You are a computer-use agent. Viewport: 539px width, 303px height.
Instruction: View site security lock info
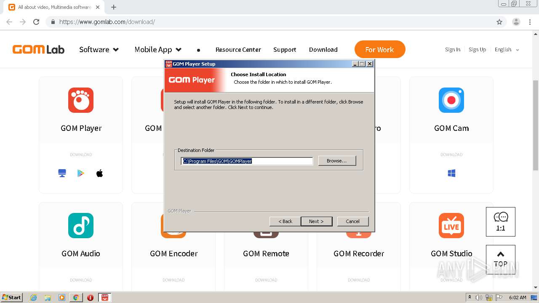[x=53, y=22]
